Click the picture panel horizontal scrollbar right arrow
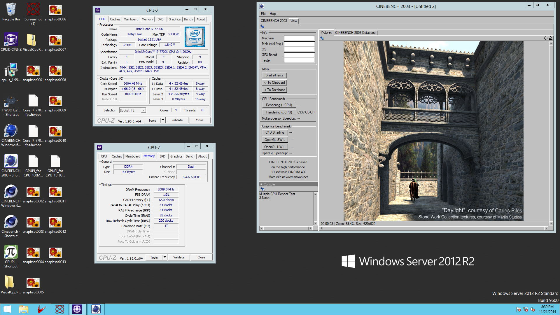 tap(546, 228)
